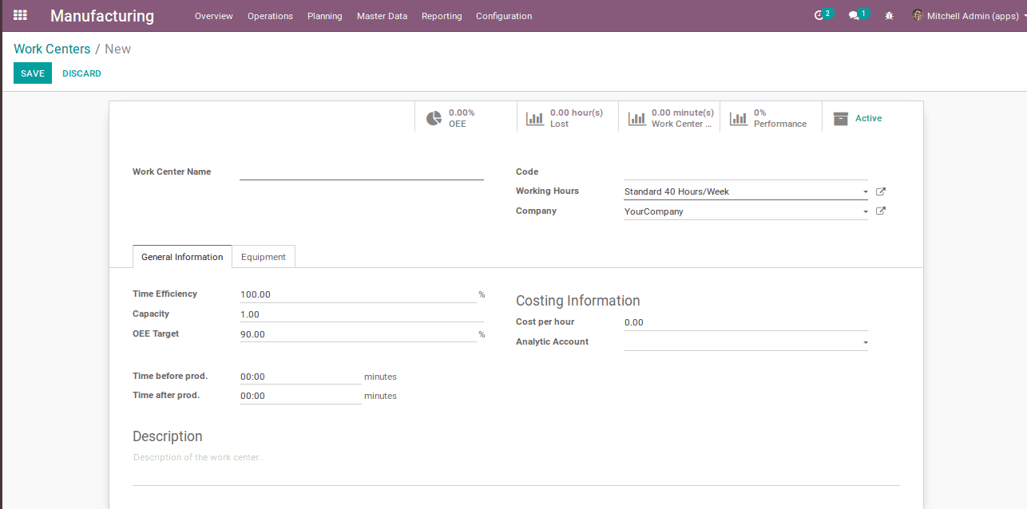
Task: Open the Configuration menu
Action: 504,16
